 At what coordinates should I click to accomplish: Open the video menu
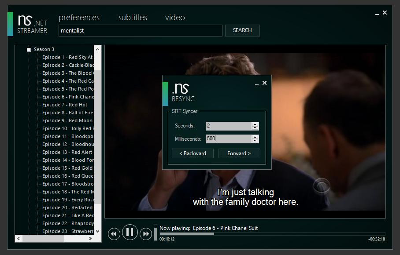point(175,17)
